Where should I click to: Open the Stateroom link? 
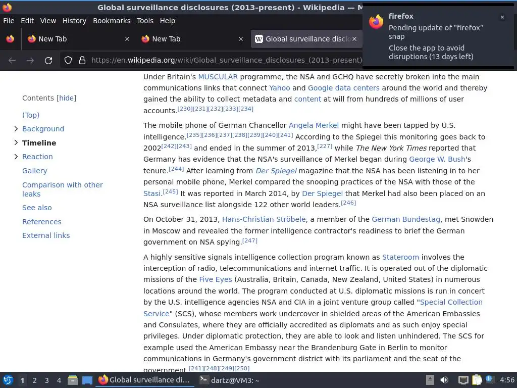[400, 257]
